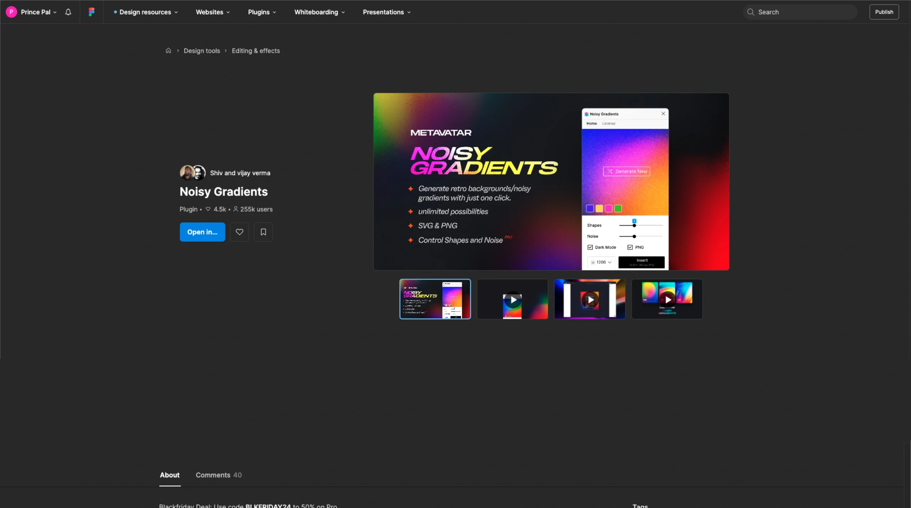Play the second thumbnail video

pyautogui.click(x=512, y=299)
